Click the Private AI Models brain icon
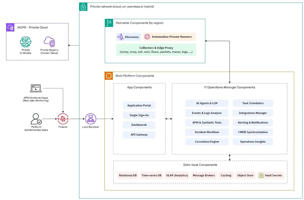 point(25,42)
